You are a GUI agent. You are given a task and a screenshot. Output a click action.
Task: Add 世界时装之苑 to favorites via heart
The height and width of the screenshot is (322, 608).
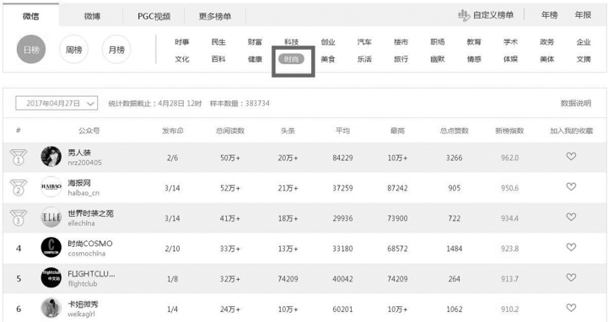(571, 217)
